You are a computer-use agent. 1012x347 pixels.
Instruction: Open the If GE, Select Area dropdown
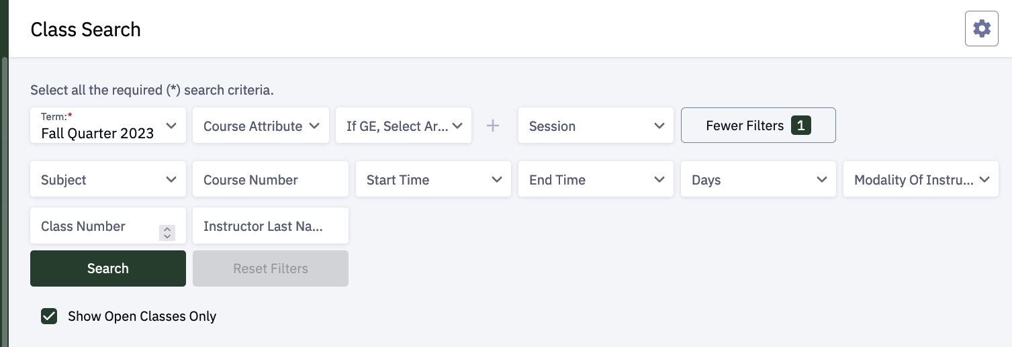tap(403, 126)
